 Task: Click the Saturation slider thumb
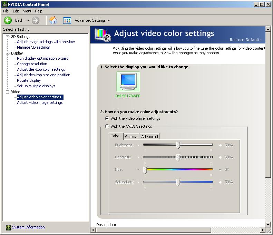pos(178,182)
